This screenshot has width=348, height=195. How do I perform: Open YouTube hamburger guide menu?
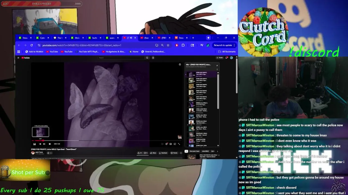point(18,58)
